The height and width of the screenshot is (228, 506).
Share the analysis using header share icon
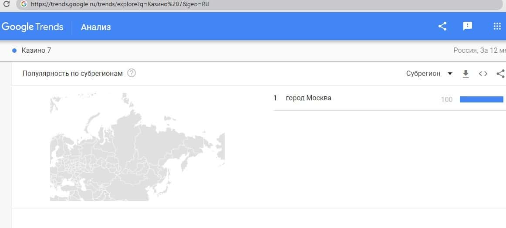coord(442,27)
